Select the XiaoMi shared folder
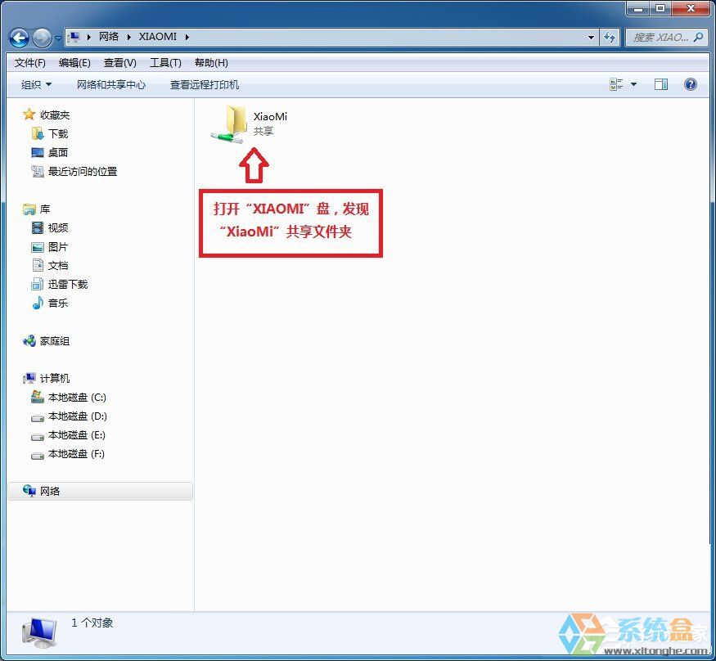Image resolution: width=716 pixels, height=661 pixels. point(250,124)
